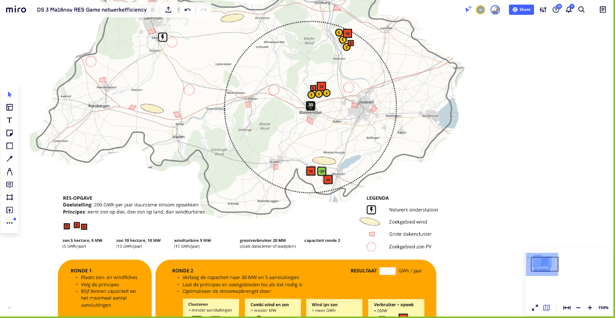Image resolution: width=615 pixels, height=318 pixels.
Task: Click the 'zon 10 hectare, 10 MW' label
Action: 138,240
